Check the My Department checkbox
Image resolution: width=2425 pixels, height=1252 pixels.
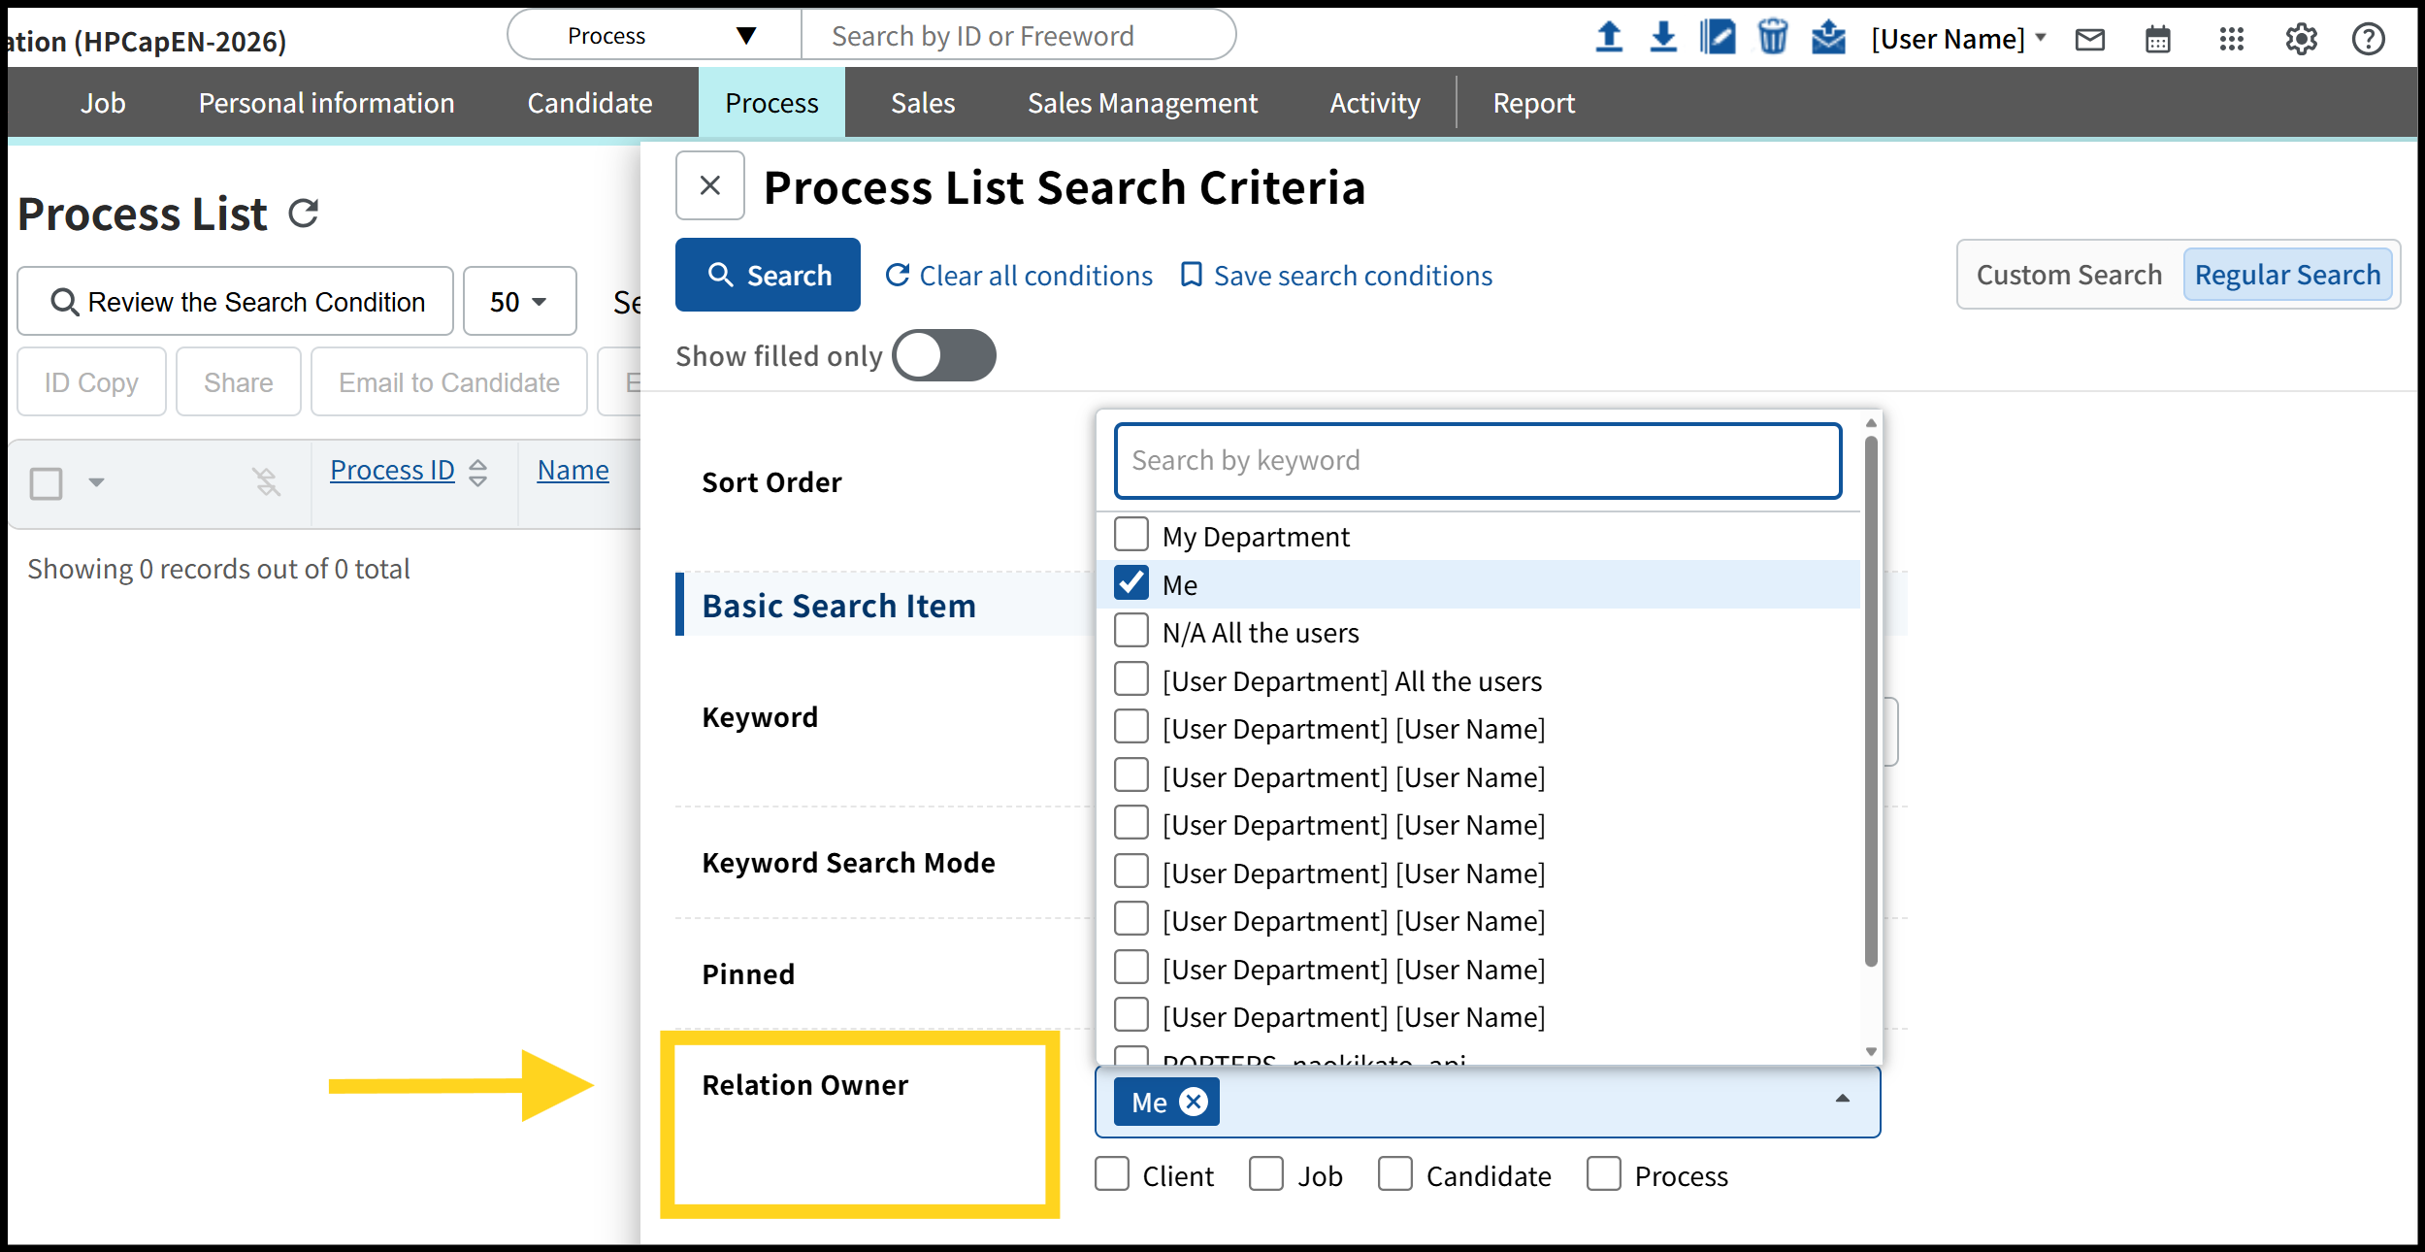(1131, 535)
